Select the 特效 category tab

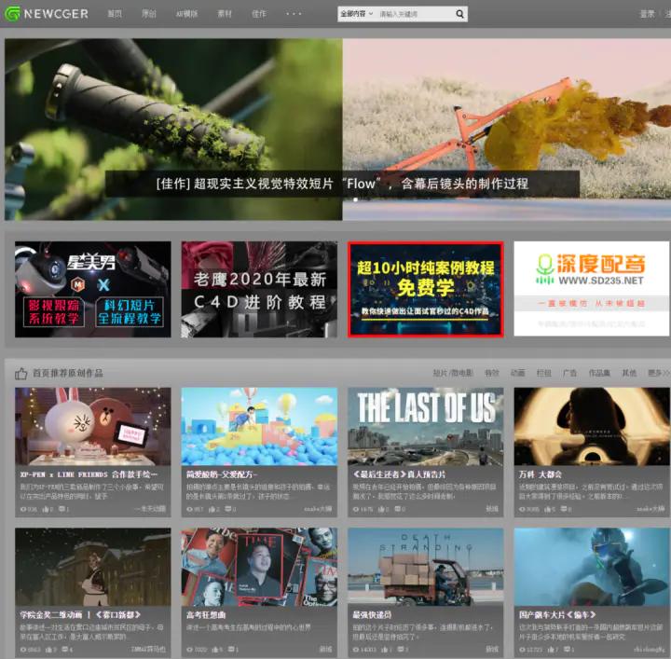click(492, 373)
